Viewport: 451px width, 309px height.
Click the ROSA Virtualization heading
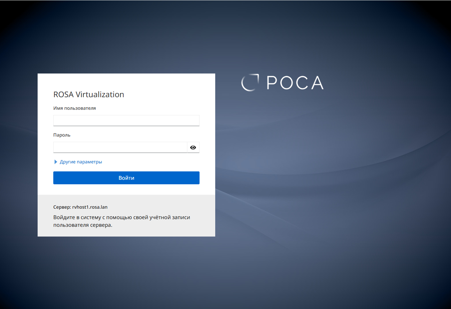click(88, 94)
